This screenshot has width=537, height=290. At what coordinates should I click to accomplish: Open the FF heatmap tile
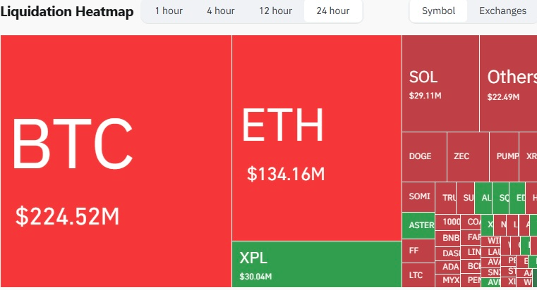click(x=416, y=249)
